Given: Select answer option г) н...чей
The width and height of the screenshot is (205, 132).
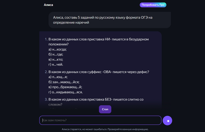Looking at the screenshot, I should (55, 64).
